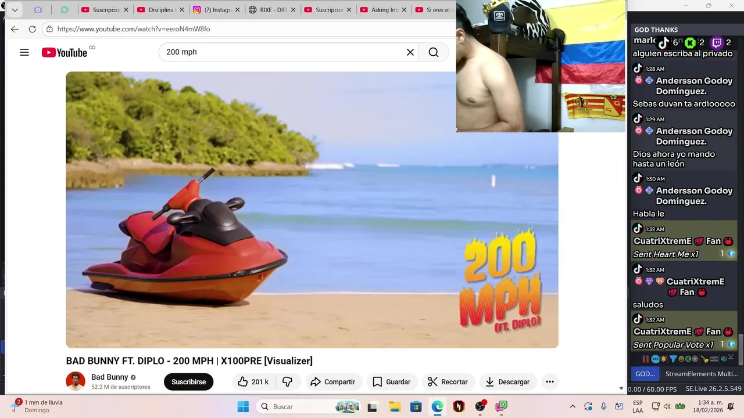Toggle chat alerts bell icon
Image resolution: width=744 pixels, height=418 pixels.
(x=664, y=359)
